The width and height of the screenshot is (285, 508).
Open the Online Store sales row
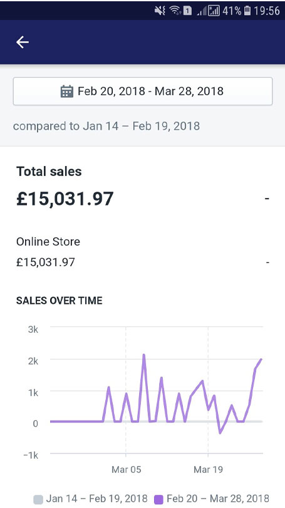coord(143,252)
